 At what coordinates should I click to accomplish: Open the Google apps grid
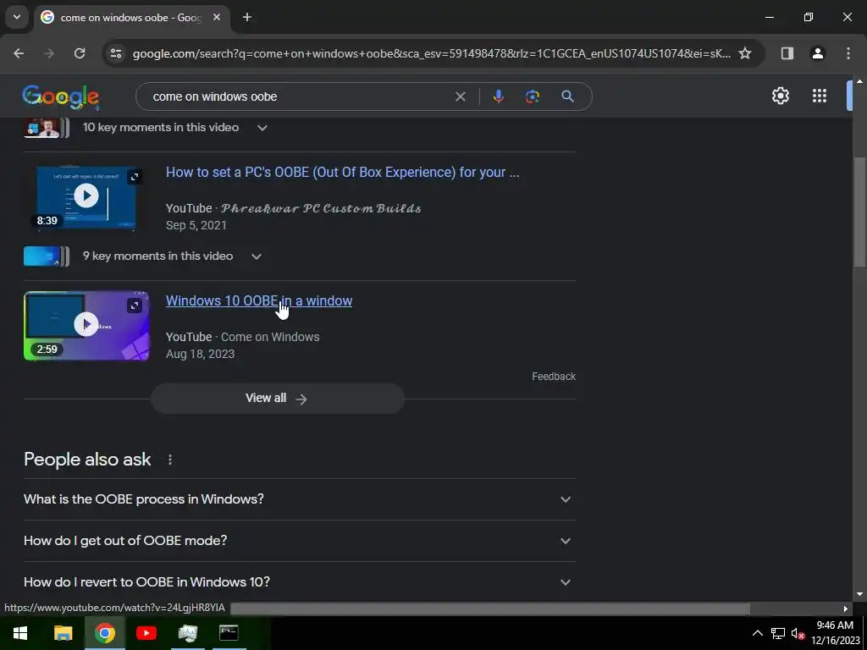coord(819,96)
